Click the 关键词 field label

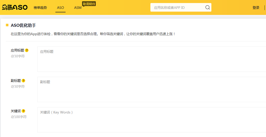(x=16, y=111)
